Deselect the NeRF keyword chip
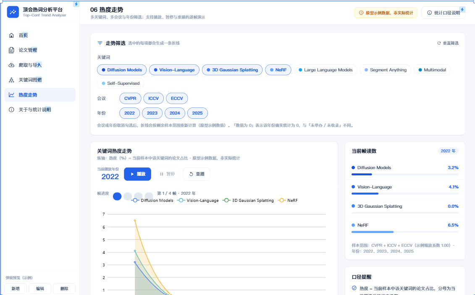 pyautogui.click(x=278, y=70)
